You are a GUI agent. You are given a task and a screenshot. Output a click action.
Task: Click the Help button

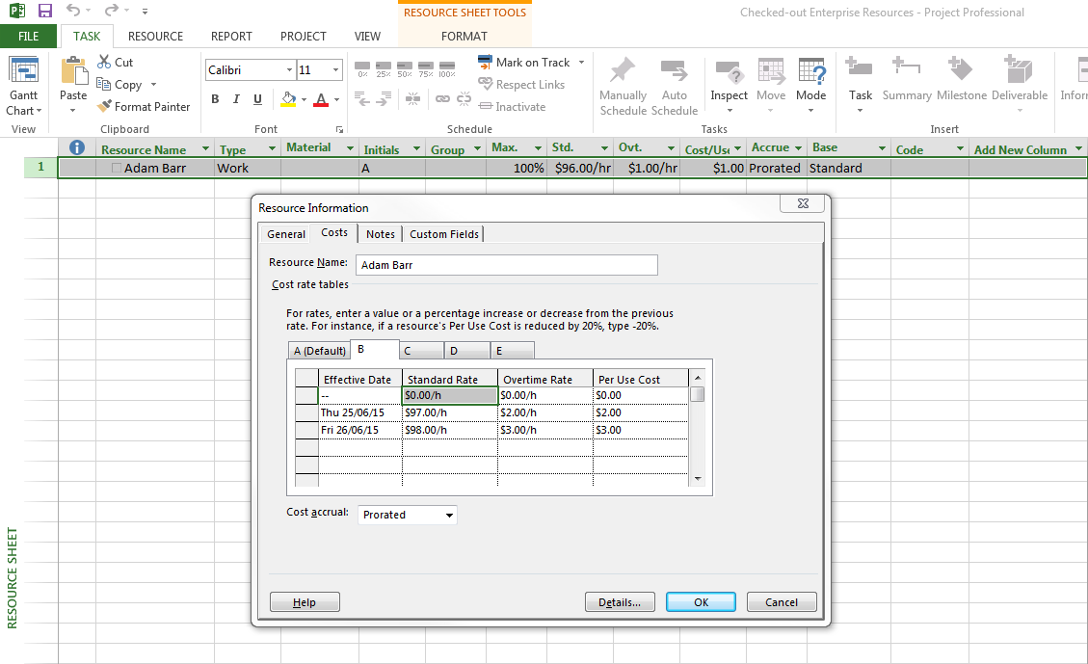click(305, 602)
